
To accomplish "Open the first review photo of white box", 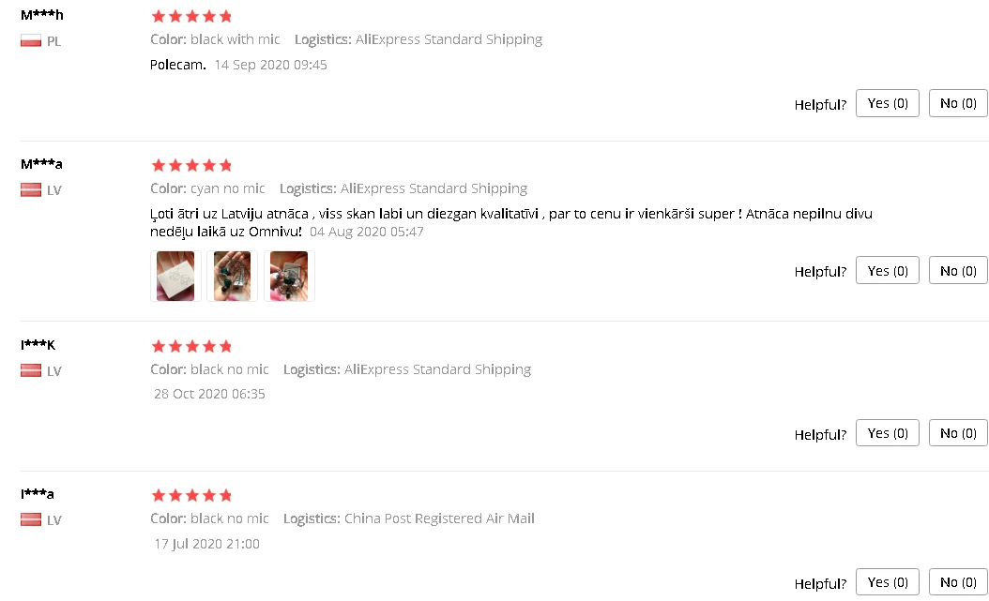I will tap(175, 276).
